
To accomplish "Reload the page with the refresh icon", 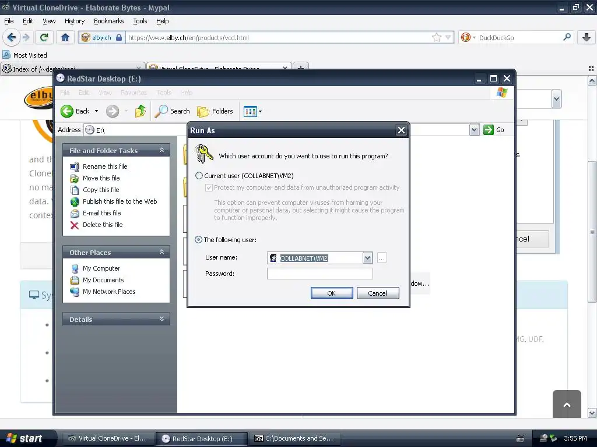I will click(44, 37).
